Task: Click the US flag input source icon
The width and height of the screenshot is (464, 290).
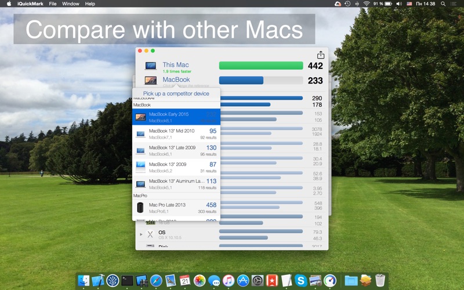Action: click(x=409, y=4)
